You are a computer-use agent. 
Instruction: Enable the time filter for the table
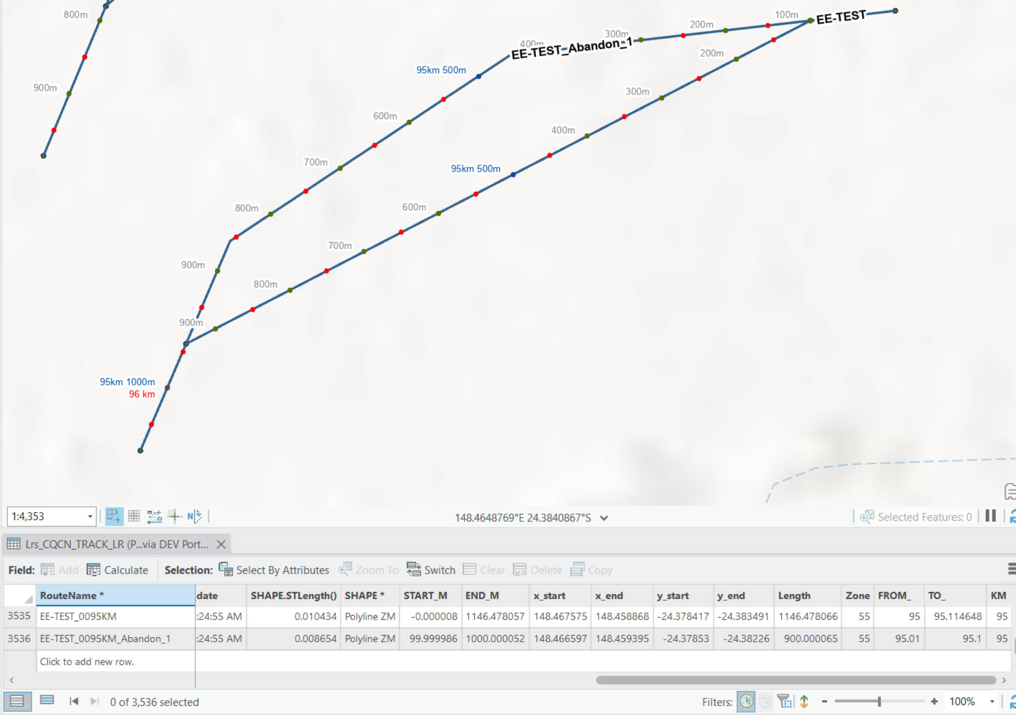point(747,702)
